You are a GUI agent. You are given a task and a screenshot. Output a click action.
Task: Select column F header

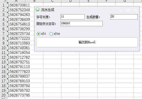click(x=106, y=1)
